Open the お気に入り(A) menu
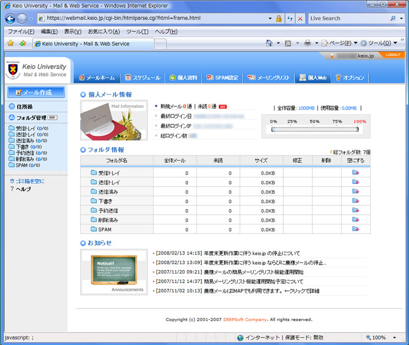 [104, 31]
